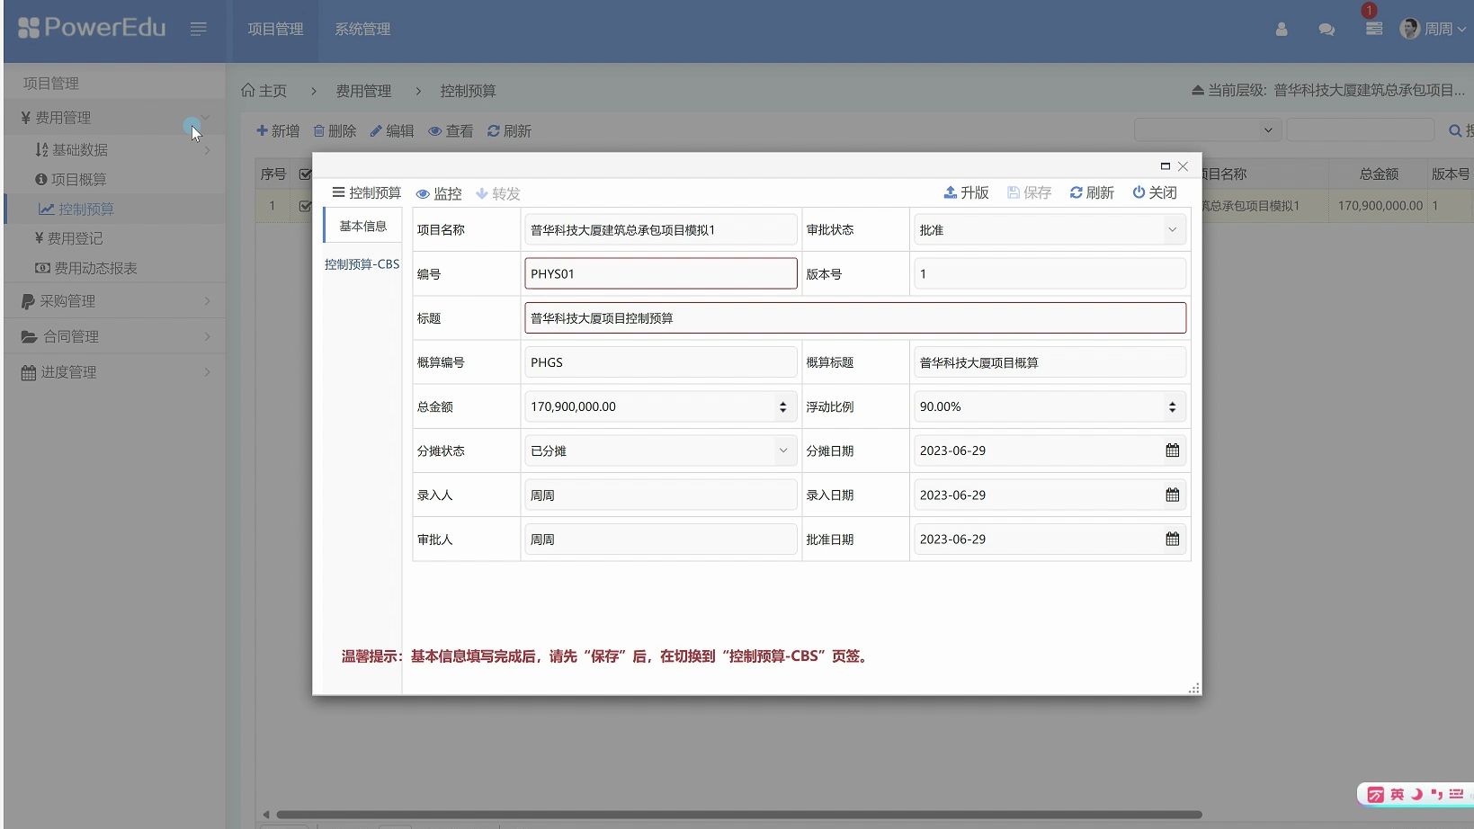
Task: Open the 系统管理 top menu
Action: [x=362, y=30]
